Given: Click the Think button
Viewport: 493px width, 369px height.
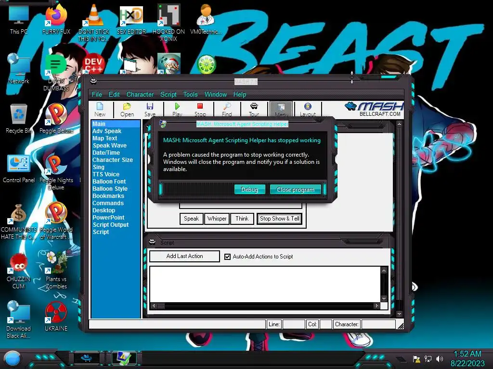Looking at the screenshot, I should (242, 219).
